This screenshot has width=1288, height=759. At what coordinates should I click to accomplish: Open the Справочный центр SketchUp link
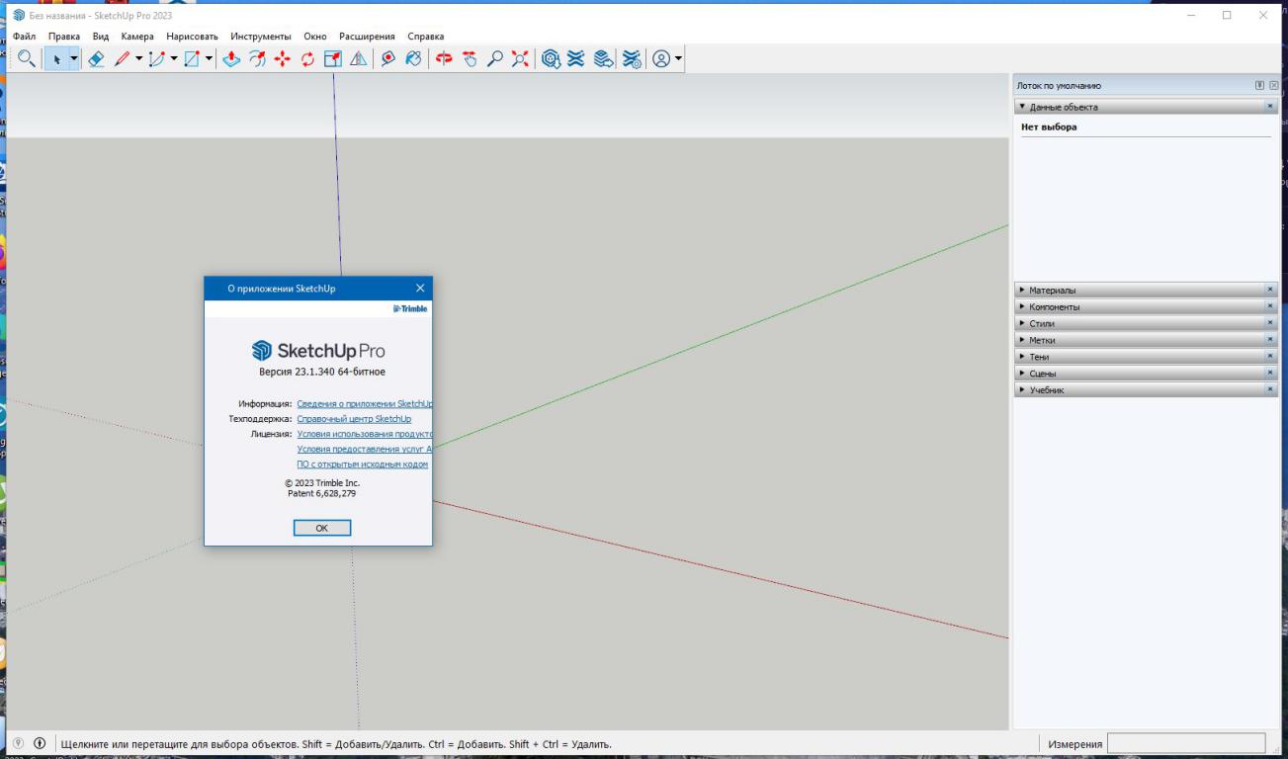pyautogui.click(x=354, y=419)
